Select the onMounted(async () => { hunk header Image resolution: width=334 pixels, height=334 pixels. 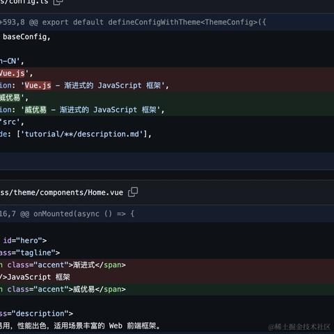coord(167,214)
